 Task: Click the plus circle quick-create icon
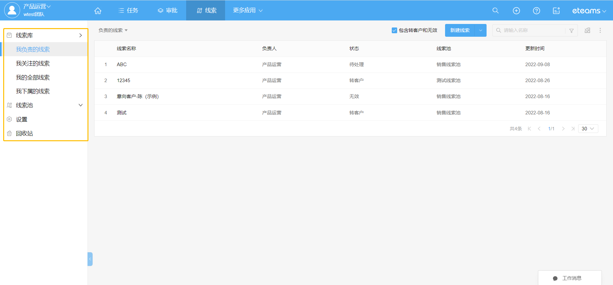tap(516, 11)
